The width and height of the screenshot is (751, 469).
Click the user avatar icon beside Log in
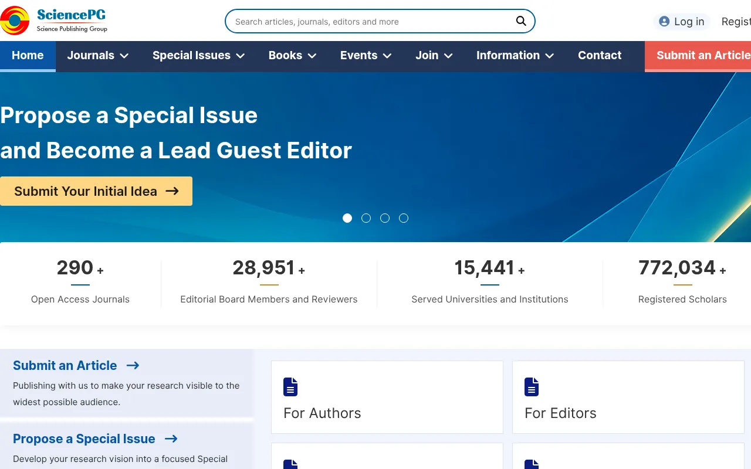tap(664, 22)
